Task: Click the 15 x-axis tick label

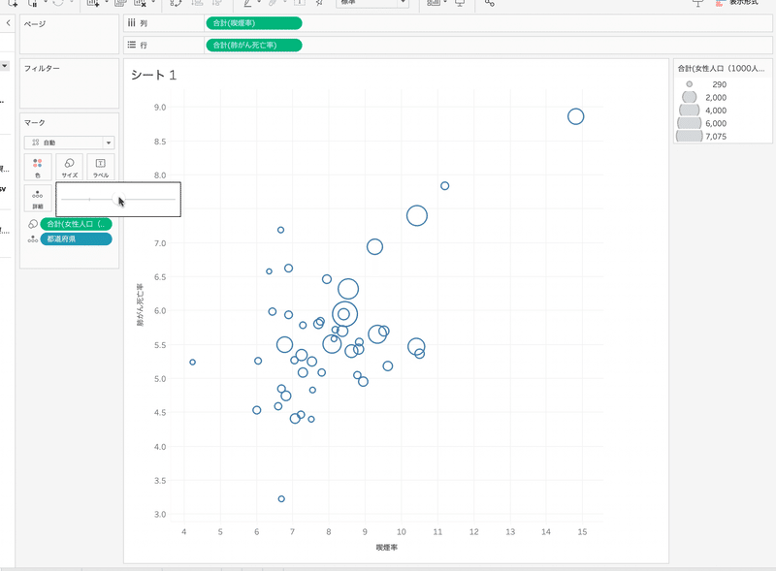Action: tap(582, 532)
